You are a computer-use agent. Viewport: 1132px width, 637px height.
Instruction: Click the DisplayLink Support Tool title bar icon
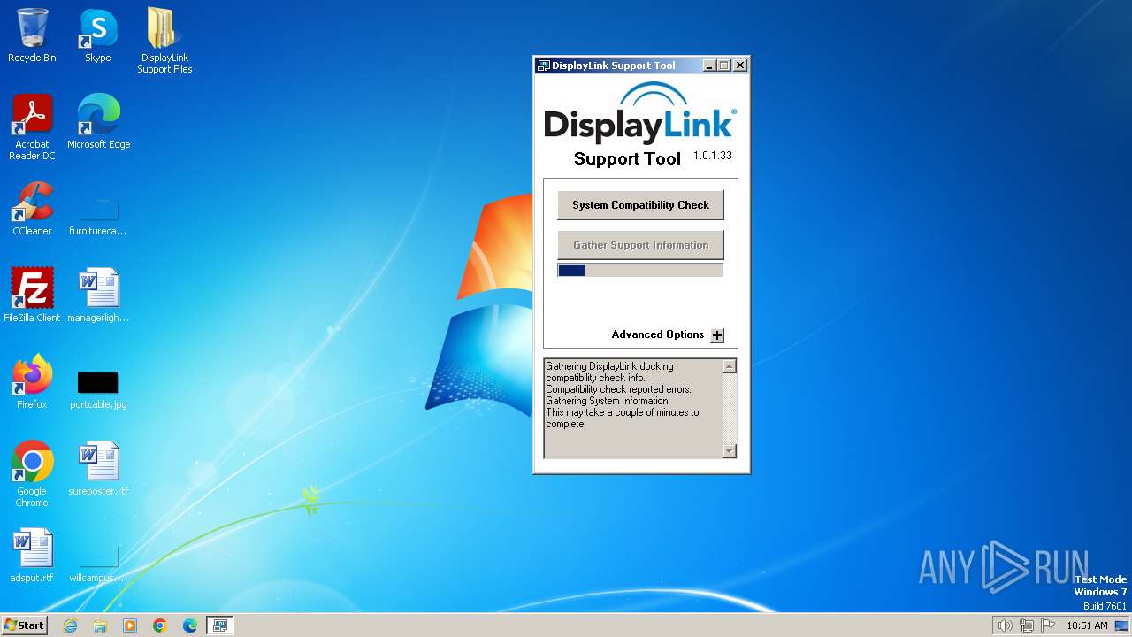click(544, 65)
